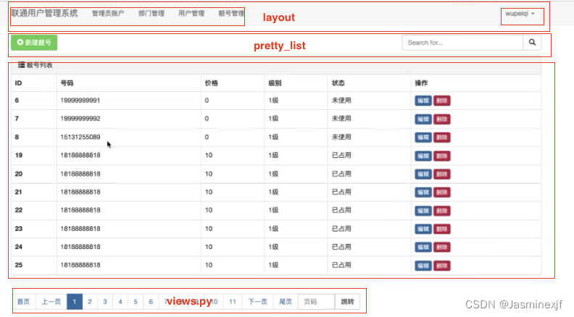Edit the row with ID 6

click(x=423, y=101)
